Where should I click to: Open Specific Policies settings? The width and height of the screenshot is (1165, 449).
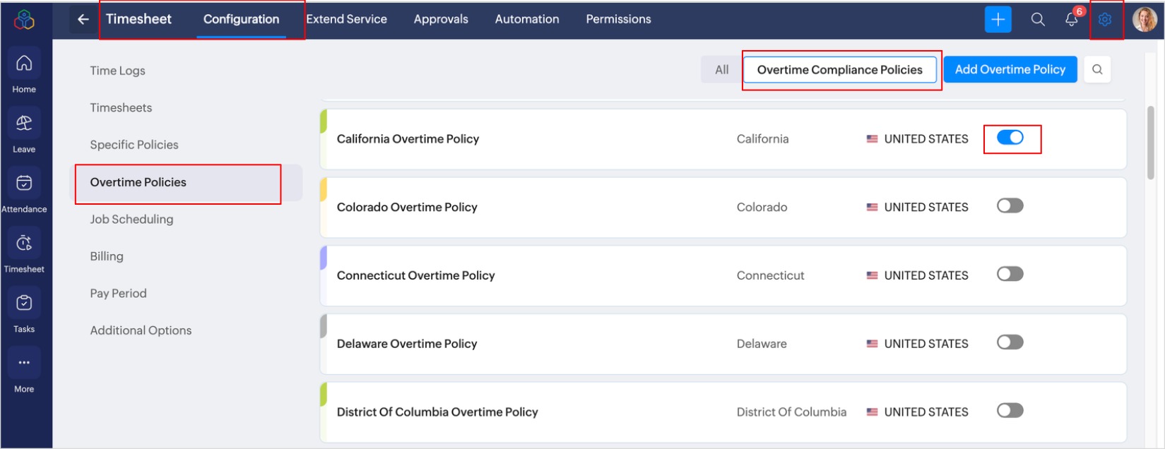coord(134,145)
